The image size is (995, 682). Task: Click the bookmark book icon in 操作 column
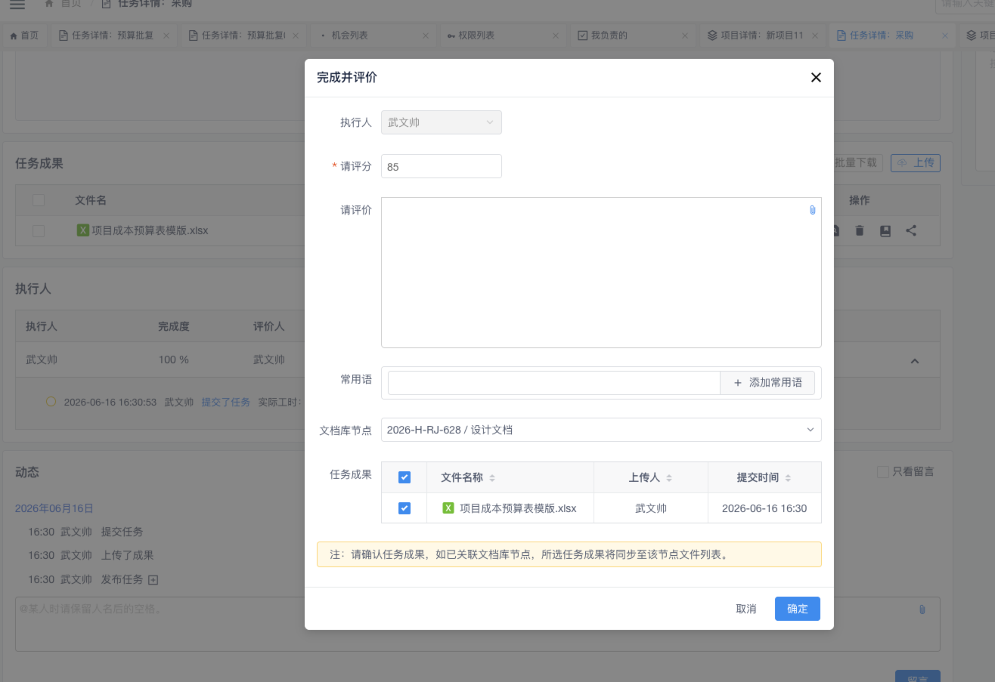(885, 230)
